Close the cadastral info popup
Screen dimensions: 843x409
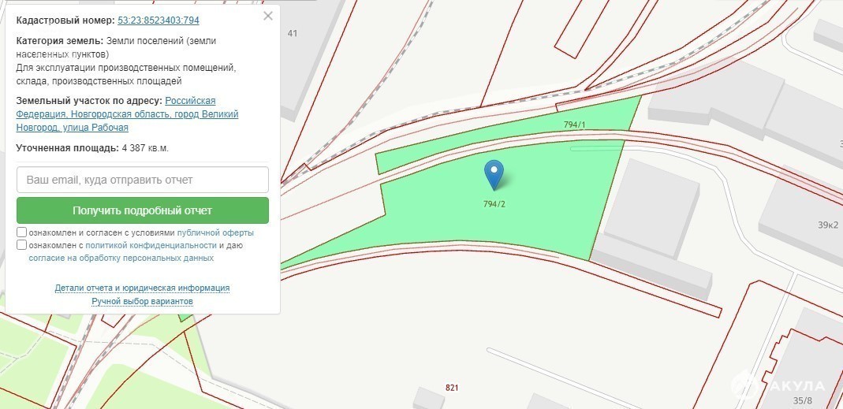pyautogui.click(x=268, y=16)
